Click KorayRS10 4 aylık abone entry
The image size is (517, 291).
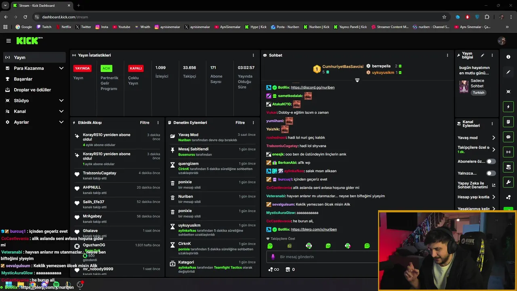click(x=117, y=139)
